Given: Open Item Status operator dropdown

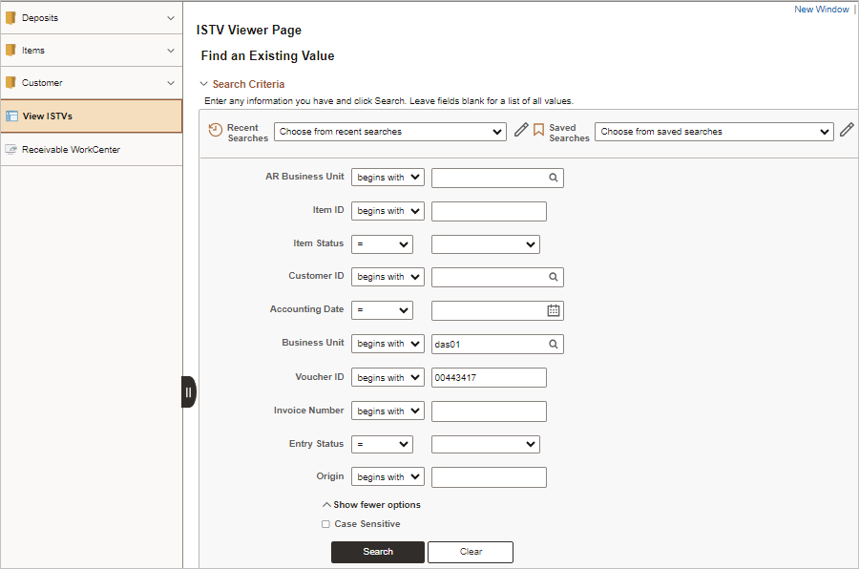Looking at the screenshot, I should coord(382,244).
